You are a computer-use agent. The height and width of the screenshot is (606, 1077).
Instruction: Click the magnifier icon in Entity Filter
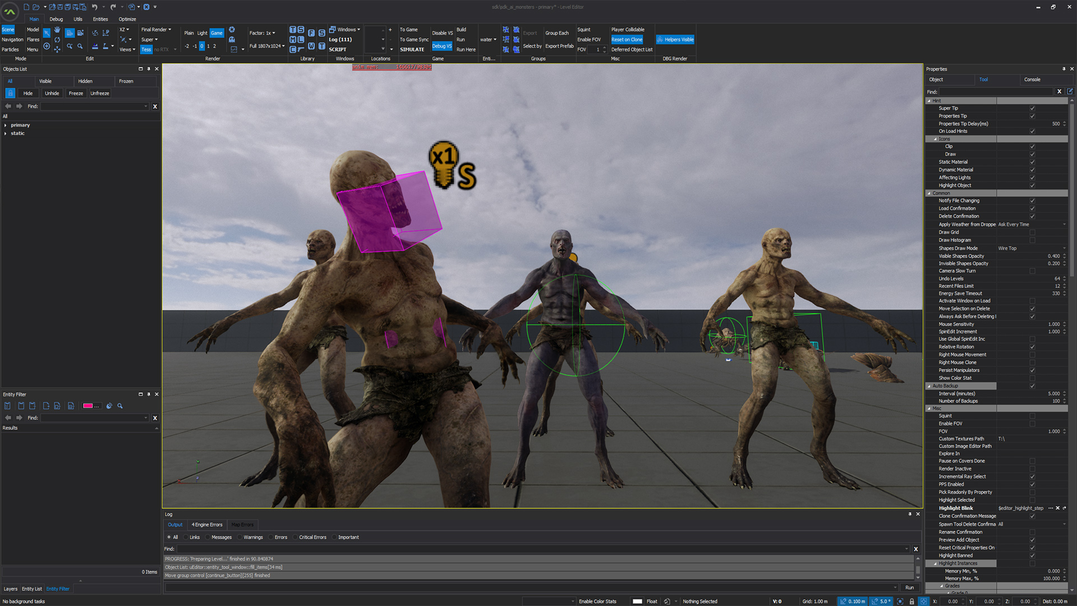pyautogui.click(x=120, y=406)
